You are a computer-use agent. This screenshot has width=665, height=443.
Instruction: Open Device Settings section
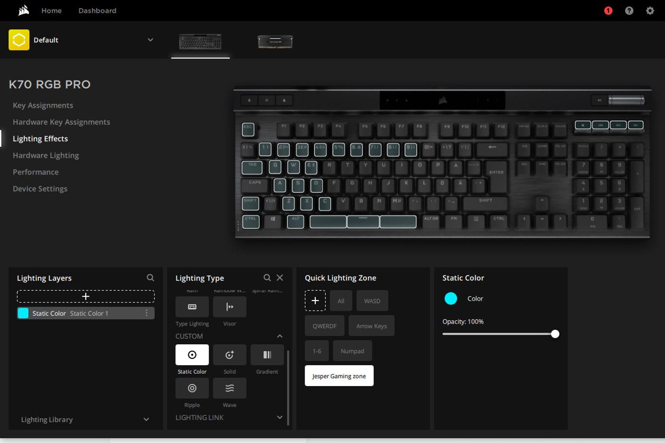click(40, 189)
